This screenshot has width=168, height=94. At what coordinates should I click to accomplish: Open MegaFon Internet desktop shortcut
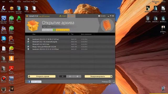[x=11, y=20]
